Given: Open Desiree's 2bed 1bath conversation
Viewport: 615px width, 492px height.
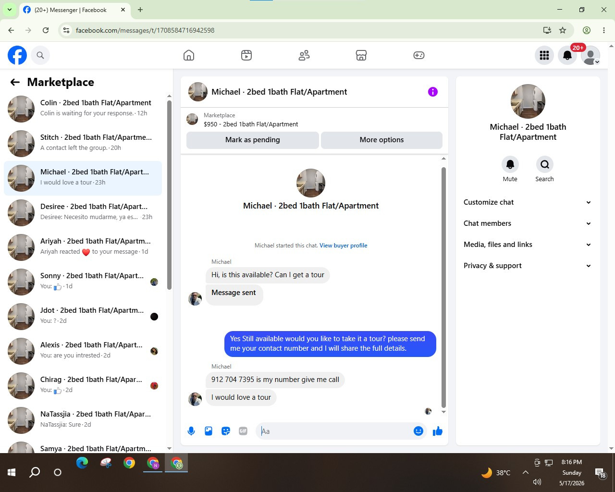Looking at the screenshot, I should click(x=83, y=213).
